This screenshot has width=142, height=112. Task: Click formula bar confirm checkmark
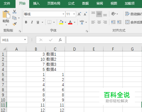(51, 40)
